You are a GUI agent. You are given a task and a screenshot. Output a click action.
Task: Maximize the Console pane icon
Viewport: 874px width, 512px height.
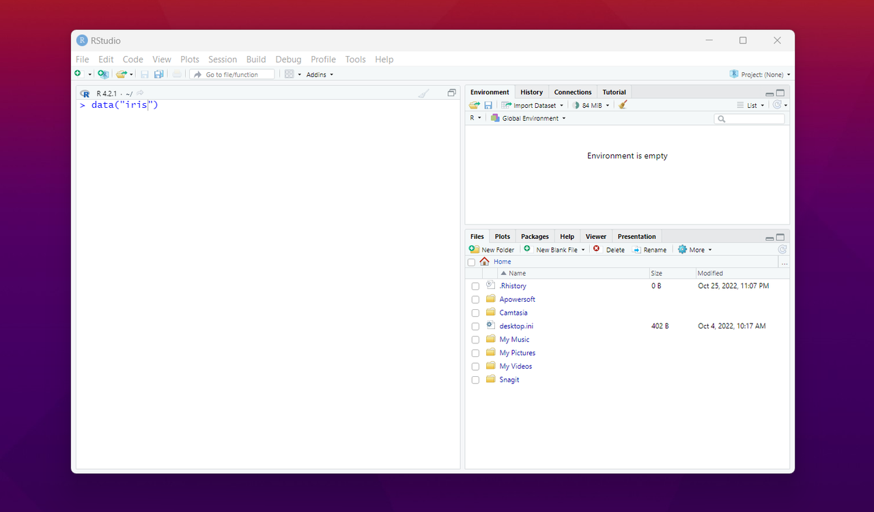(x=451, y=93)
